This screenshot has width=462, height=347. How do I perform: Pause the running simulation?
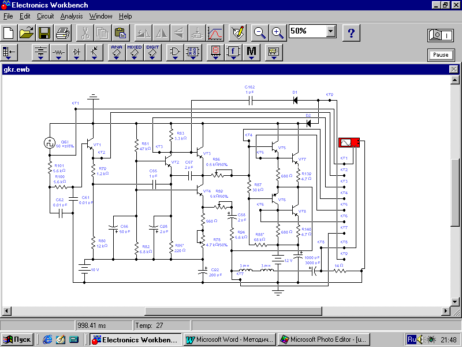coord(441,55)
